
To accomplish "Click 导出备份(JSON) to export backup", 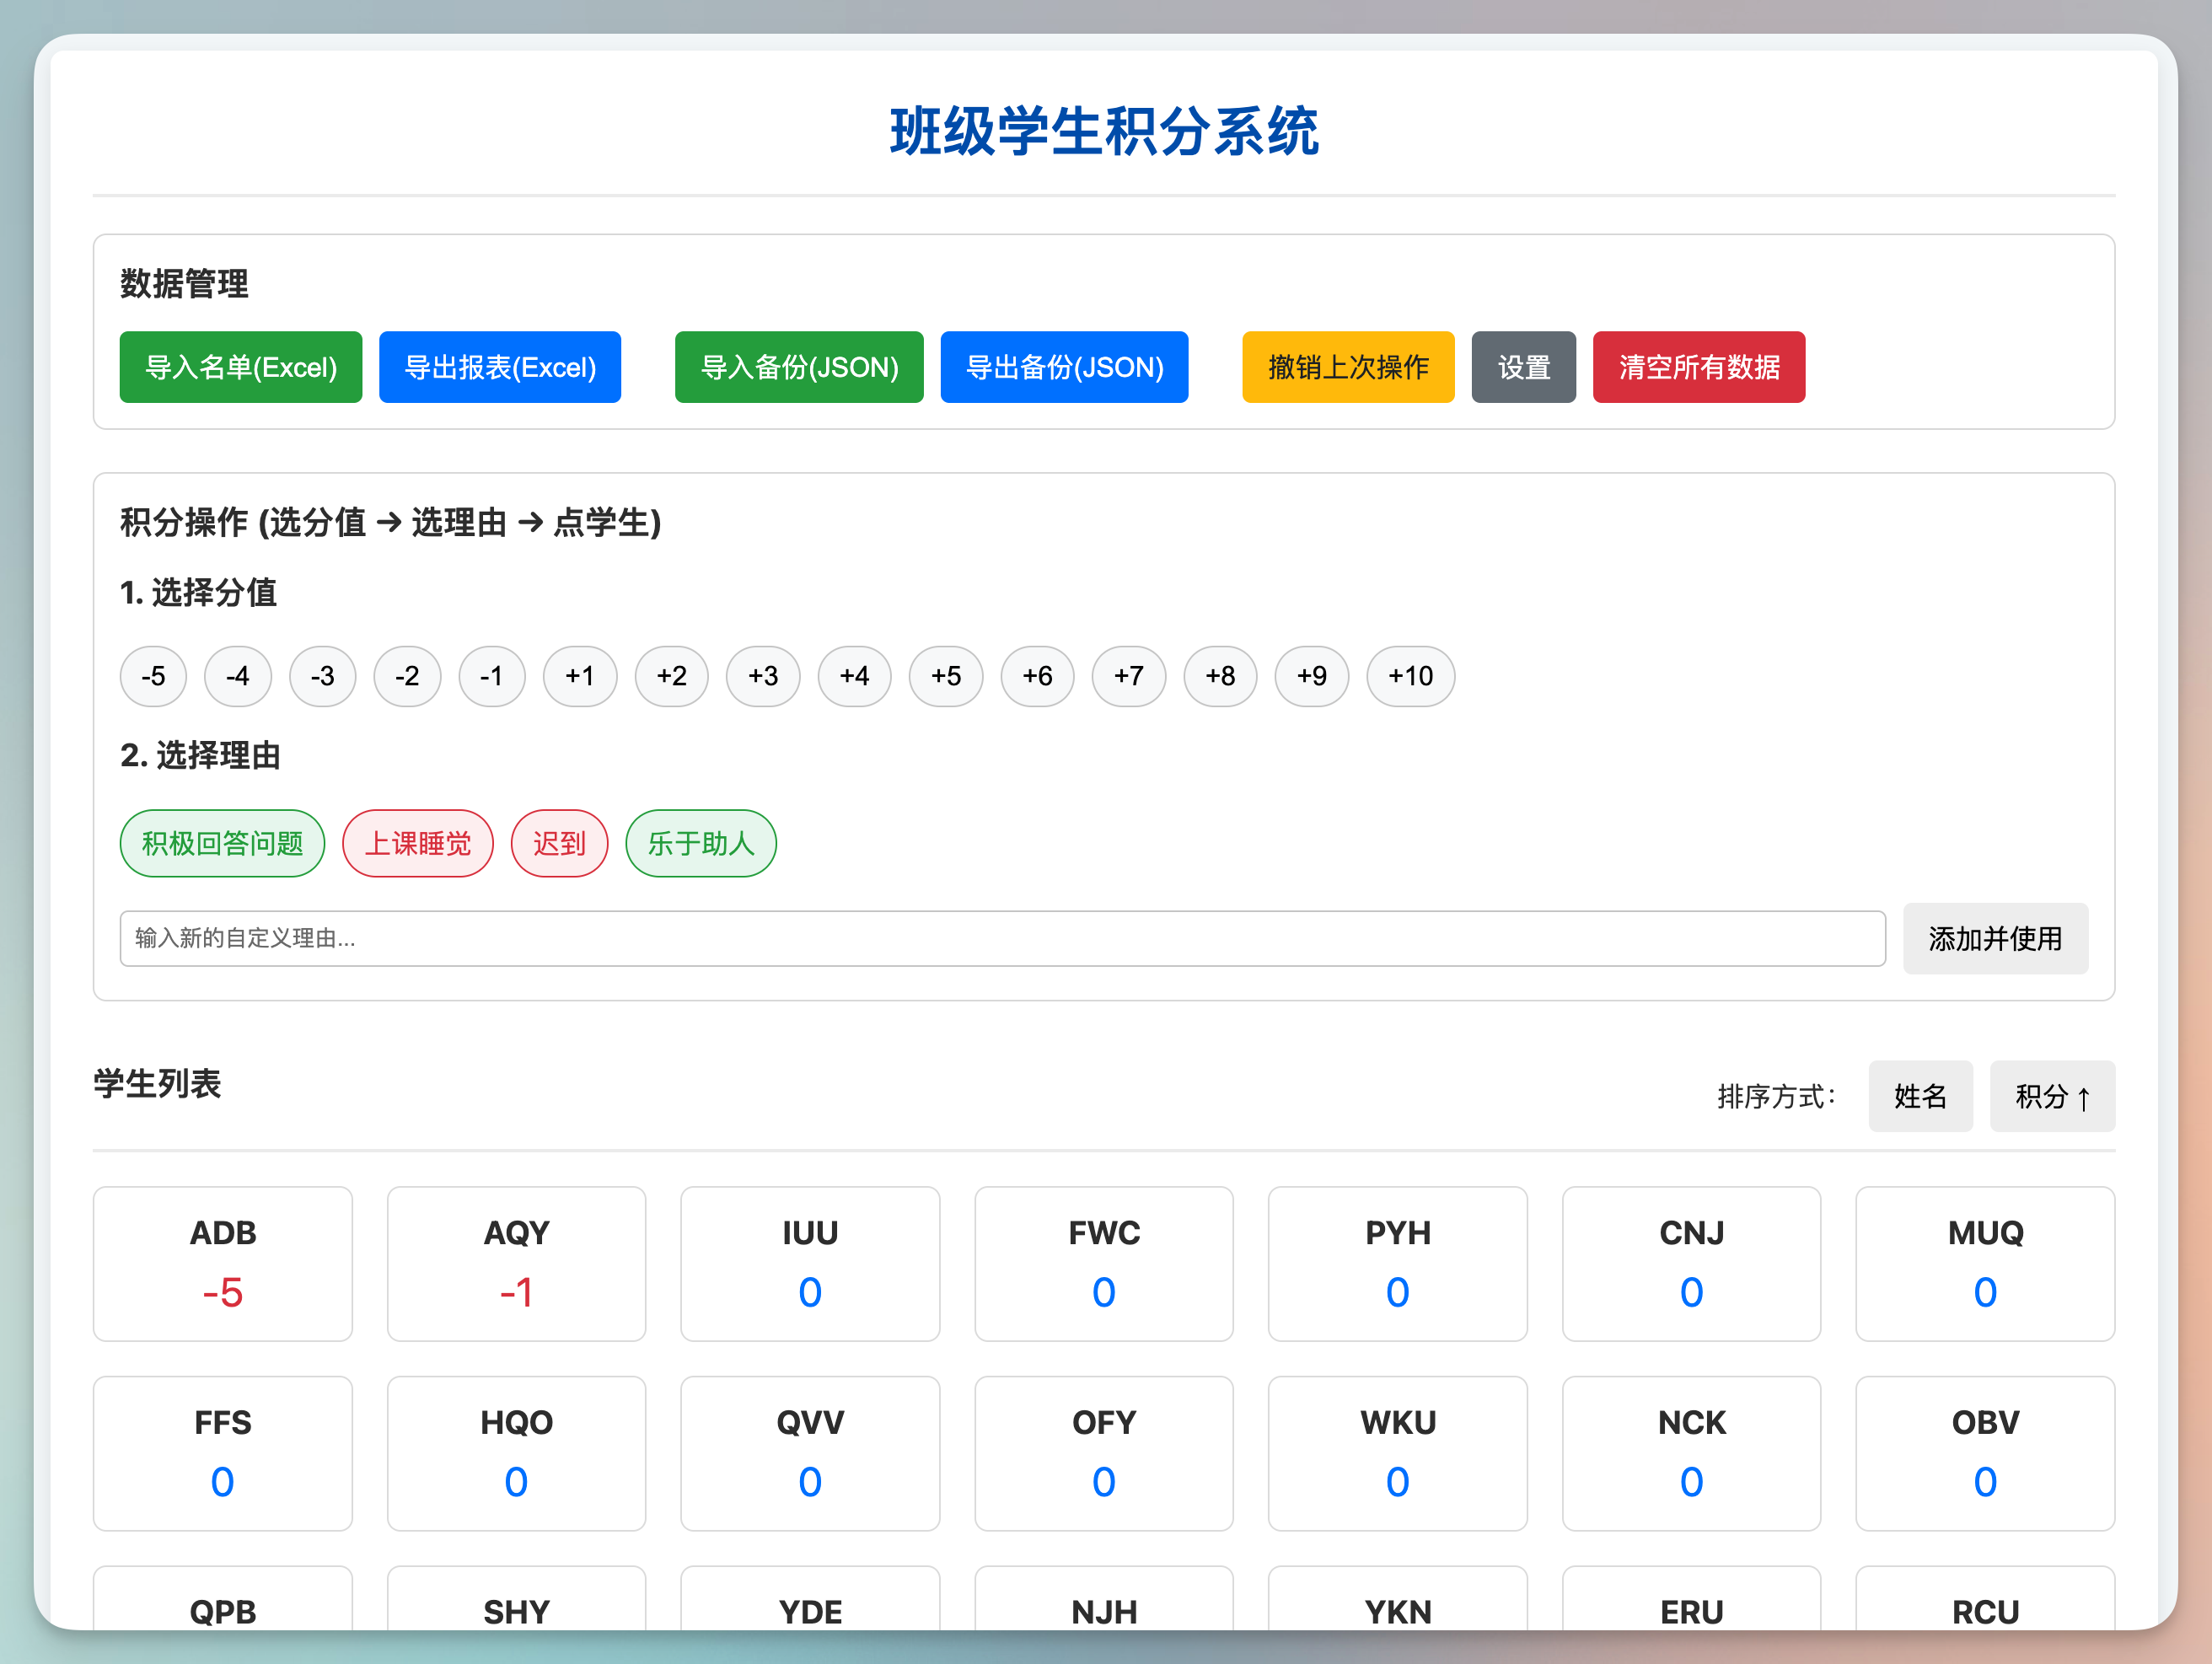I will (1063, 367).
